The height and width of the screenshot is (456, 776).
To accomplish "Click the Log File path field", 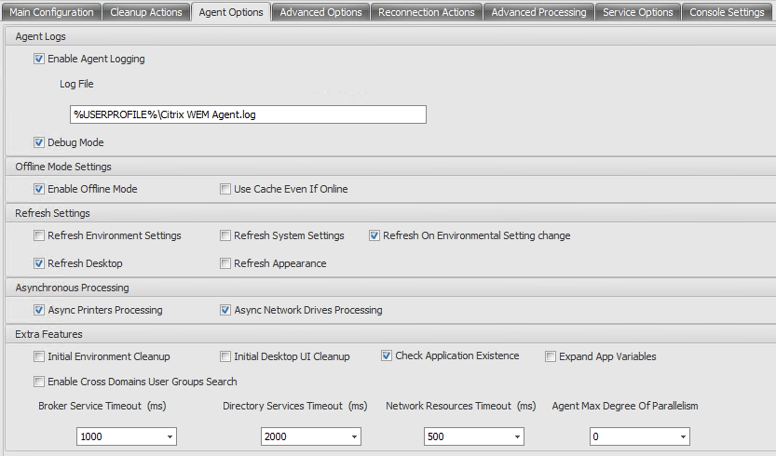I will (248, 114).
